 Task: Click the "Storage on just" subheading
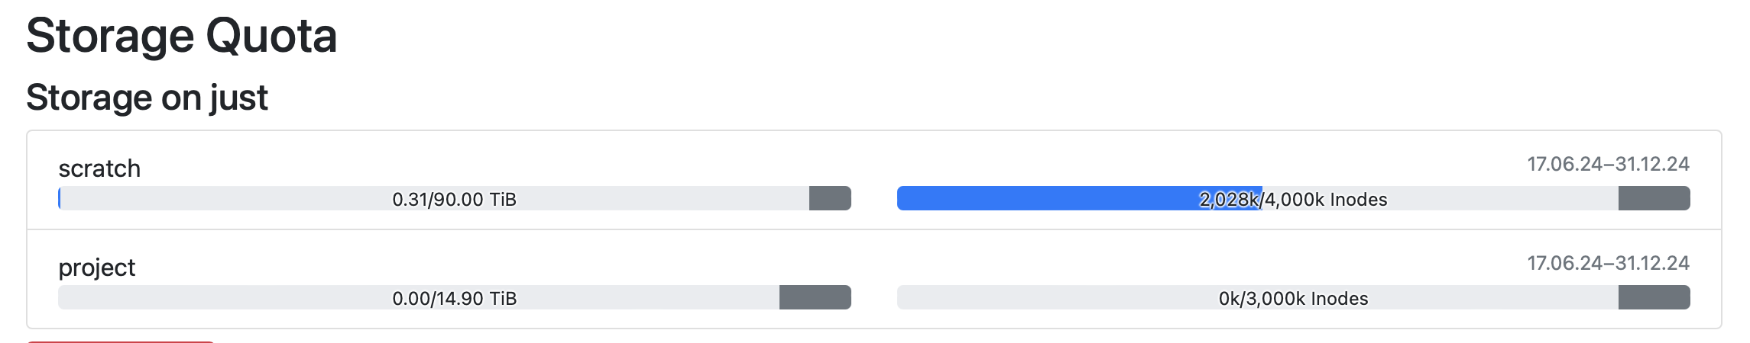(x=147, y=98)
